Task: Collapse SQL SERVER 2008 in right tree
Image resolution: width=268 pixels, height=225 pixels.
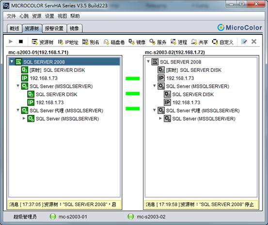Action: [148, 62]
